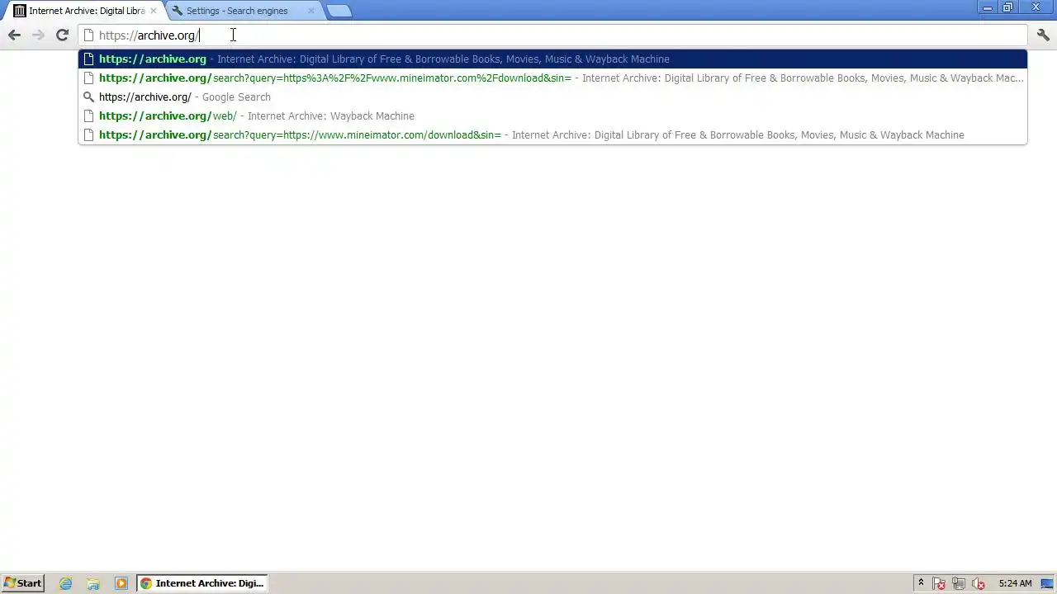Viewport: 1057px width, 594px height.
Task: Click the Action Center flag tray icon
Action: [x=940, y=583]
